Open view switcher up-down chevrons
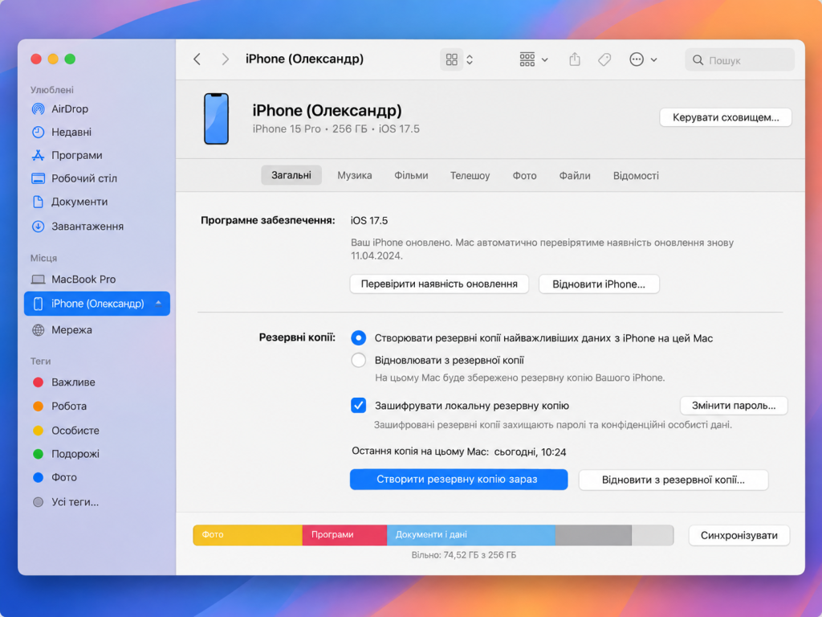 click(470, 59)
